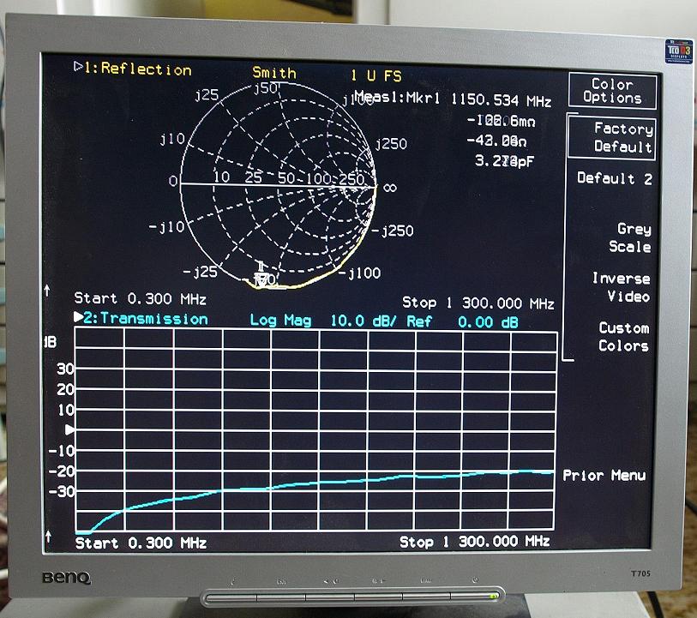
Task: Open the Log Mag format label
Action: tap(284, 320)
